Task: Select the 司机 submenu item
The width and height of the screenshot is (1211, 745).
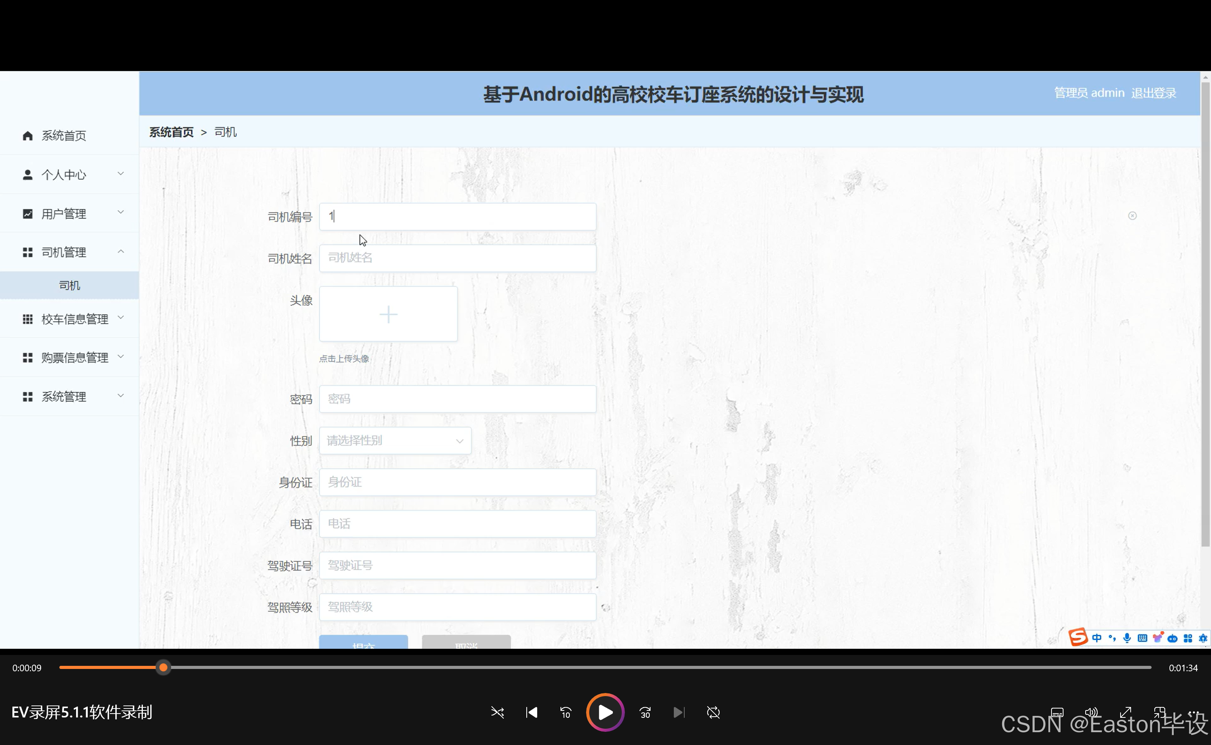Action: click(69, 285)
